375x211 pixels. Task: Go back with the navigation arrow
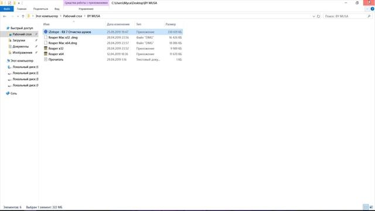point(5,16)
